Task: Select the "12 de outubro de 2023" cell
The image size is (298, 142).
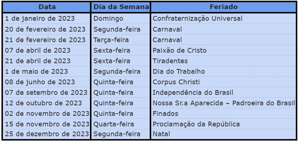Action: [x=43, y=103]
